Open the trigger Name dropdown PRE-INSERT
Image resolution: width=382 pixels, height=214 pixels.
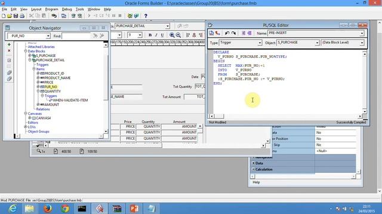(362, 33)
